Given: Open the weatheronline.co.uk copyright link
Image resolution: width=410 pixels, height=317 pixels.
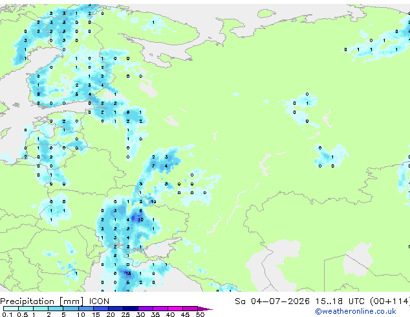Looking at the screenshot, I should (x=355, y=311).
